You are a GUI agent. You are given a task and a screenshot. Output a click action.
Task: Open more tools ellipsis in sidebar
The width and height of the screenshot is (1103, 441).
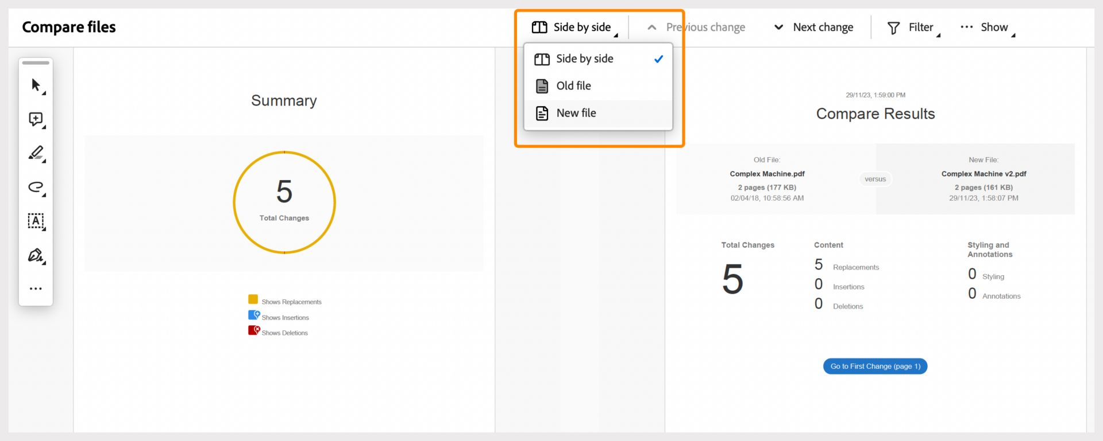[36, 289]
